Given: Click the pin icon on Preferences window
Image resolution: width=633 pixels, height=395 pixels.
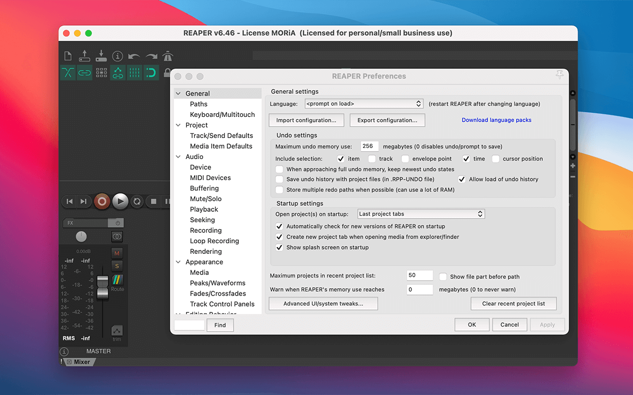Looking at the screenshot, I should pyautogui.click(x=560, y=76).
